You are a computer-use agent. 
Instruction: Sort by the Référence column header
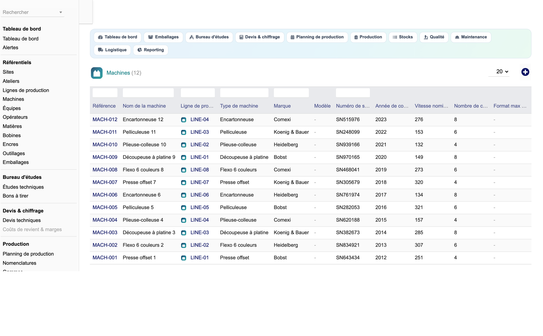pos(104,106)
